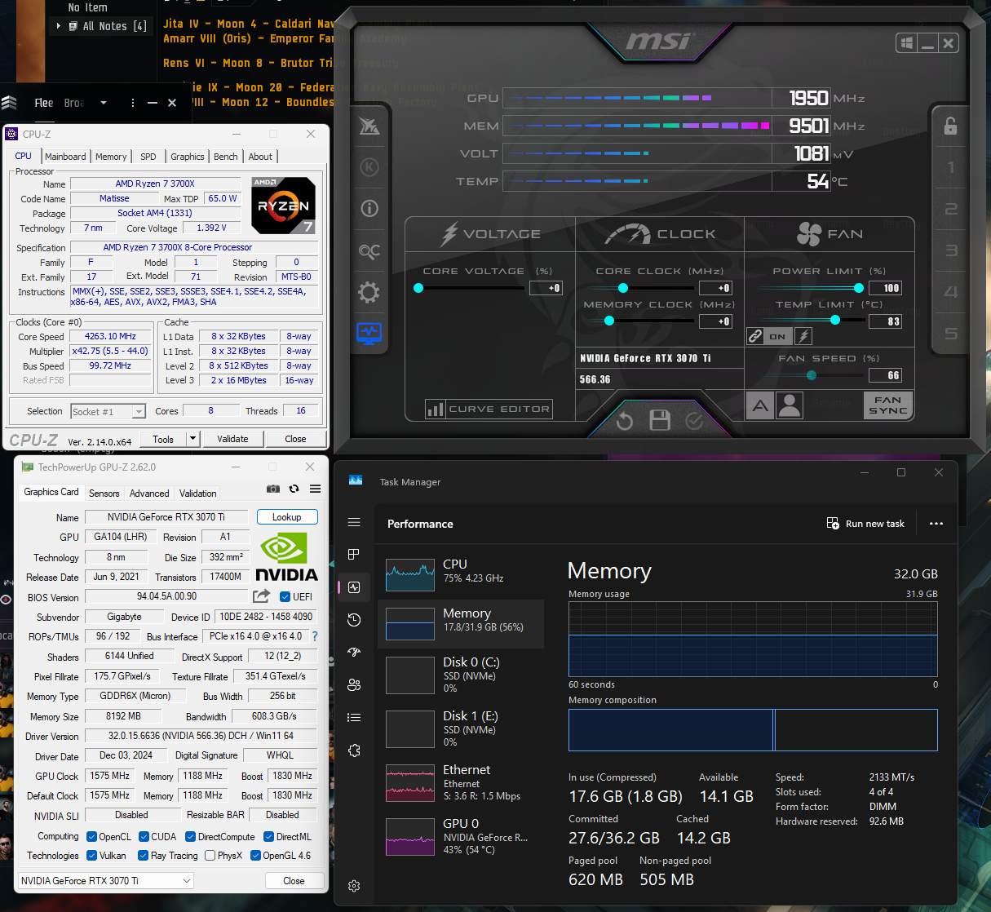Open the GPU selection dropdown in GPU-Z
This screenshot has width=991, height=912.
[106, 881]
